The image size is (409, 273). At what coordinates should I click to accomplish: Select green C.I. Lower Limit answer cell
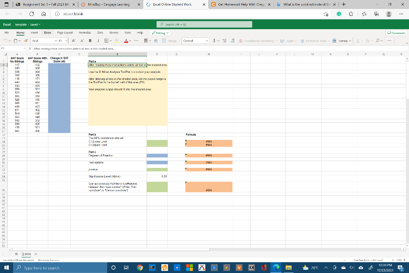157,141
